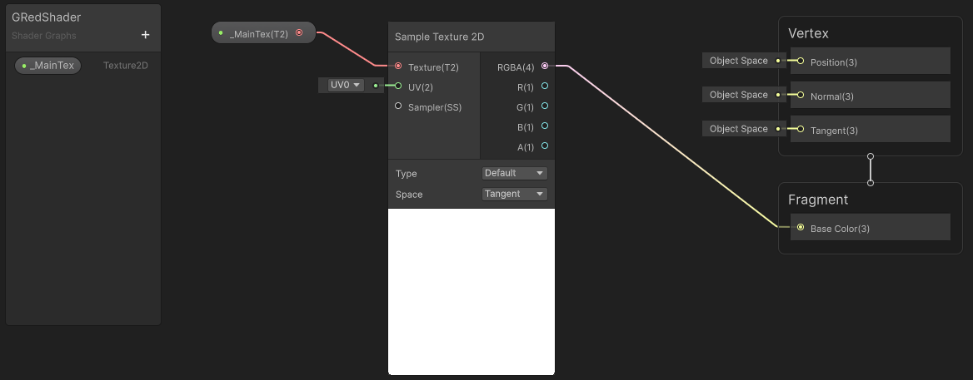Click the Sampler(SS) input port
The image size is (973, 380).
398,106
